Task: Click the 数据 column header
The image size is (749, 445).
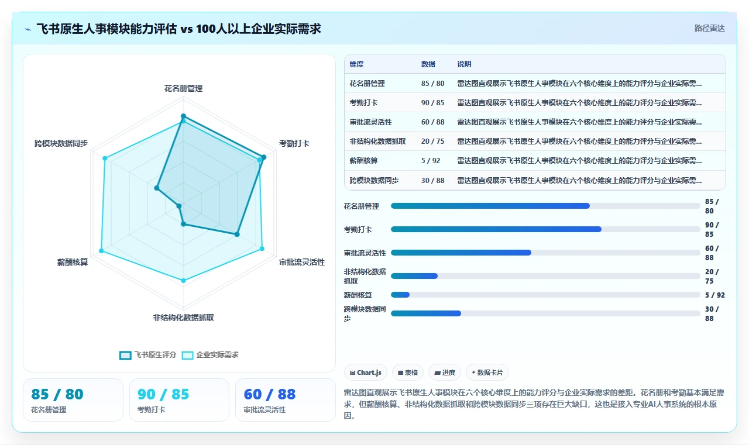Action: click(x=428, y=64)
